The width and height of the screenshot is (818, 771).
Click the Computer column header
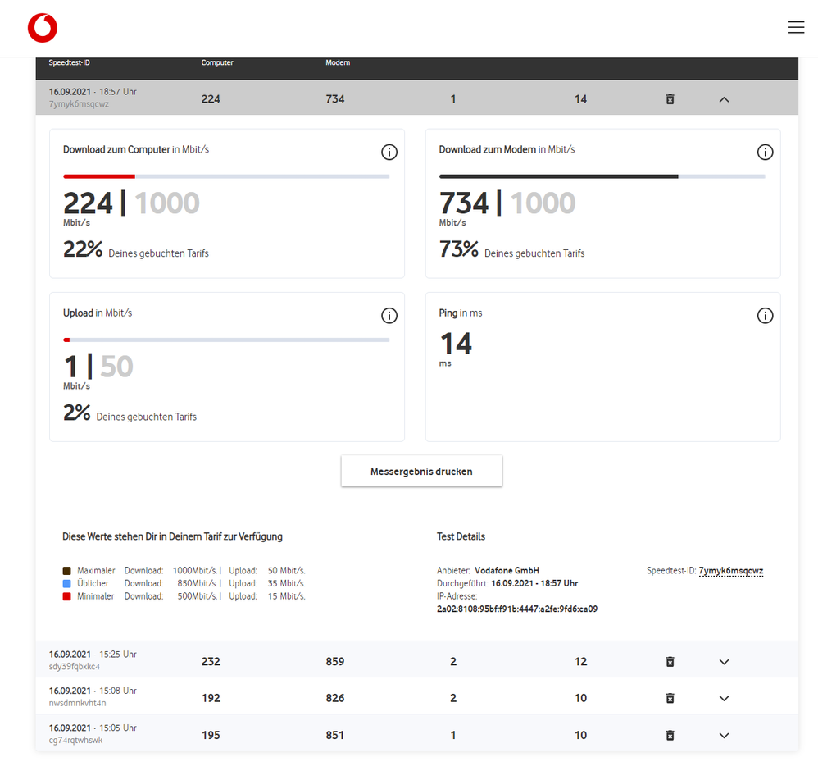pos(217,62)
